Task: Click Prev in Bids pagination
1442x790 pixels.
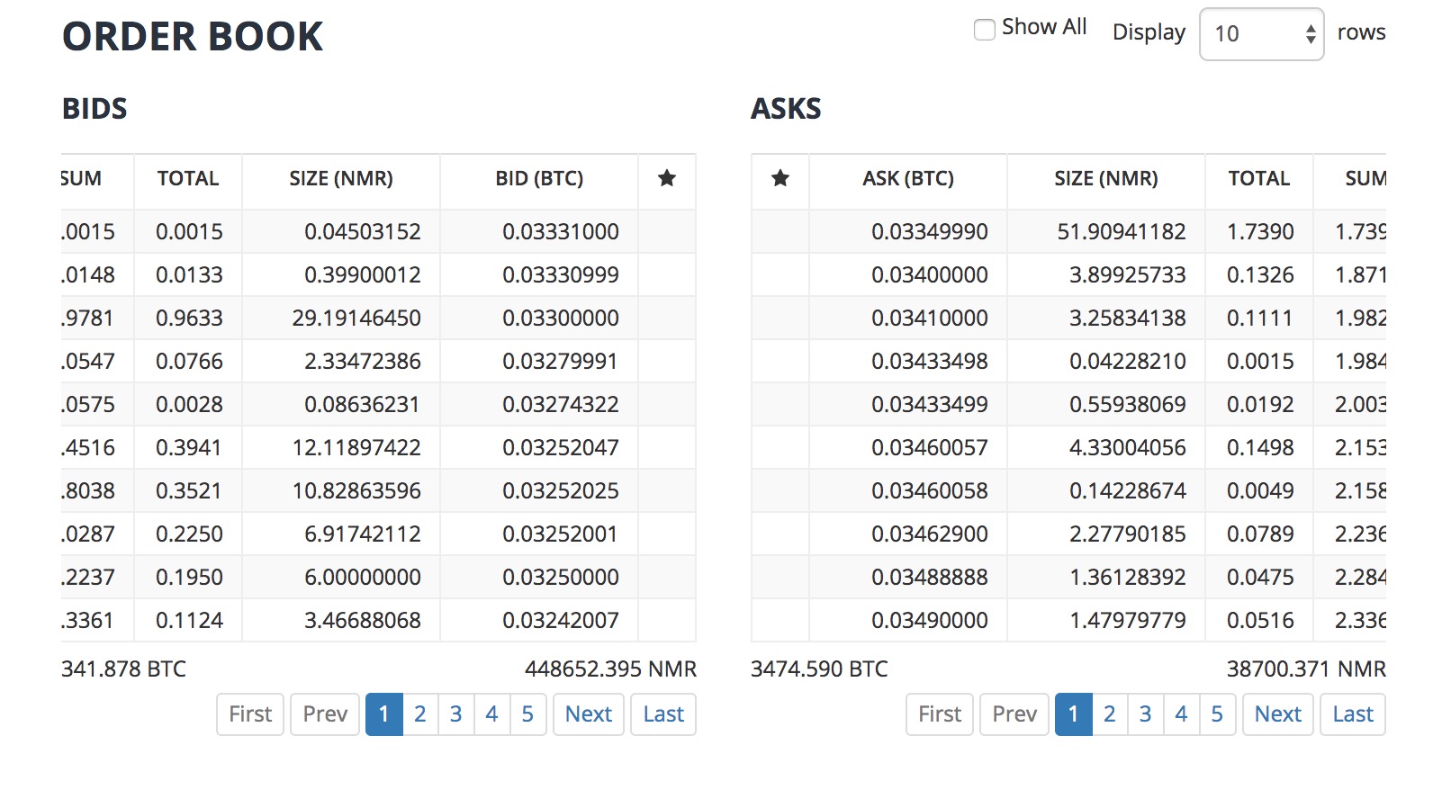Action: [x=325, y=714]
